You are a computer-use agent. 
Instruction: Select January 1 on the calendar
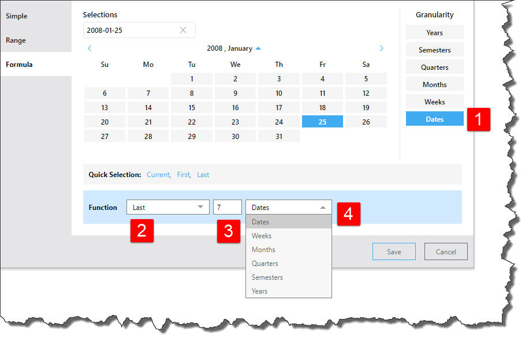coord(192,78)
